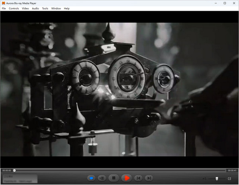The height and width of the screenshot is (185, 239).
Task: Open the Audio menu
Action: pyautogui.click(x=35, y=8)
